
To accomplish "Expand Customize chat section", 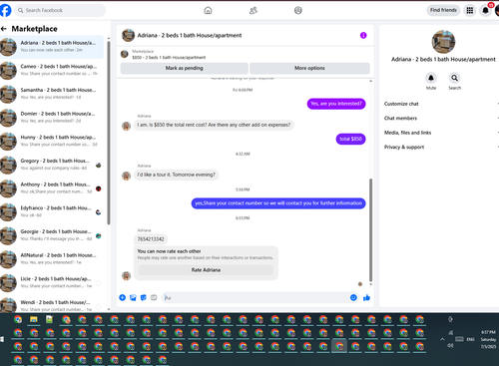I will [441, 104].
